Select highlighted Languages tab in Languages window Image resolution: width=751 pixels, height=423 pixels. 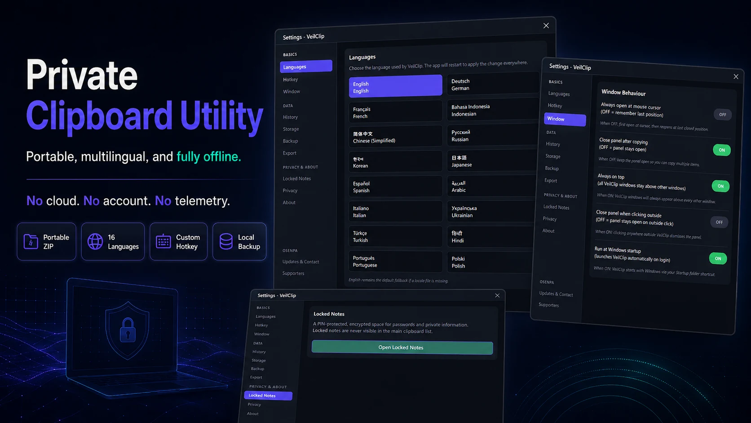[306, 66]
